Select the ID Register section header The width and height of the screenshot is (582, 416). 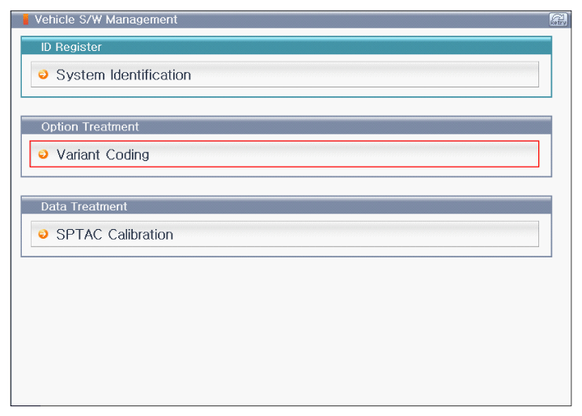pos(287,46)
